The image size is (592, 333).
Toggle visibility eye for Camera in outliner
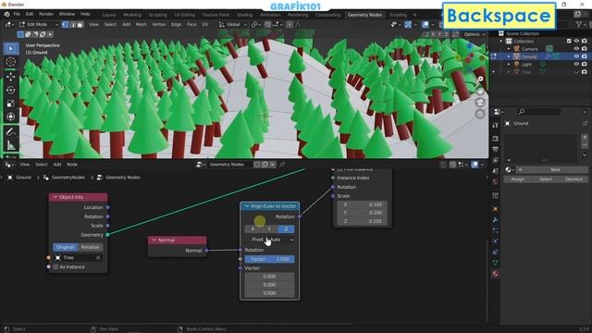click(576, 49)
